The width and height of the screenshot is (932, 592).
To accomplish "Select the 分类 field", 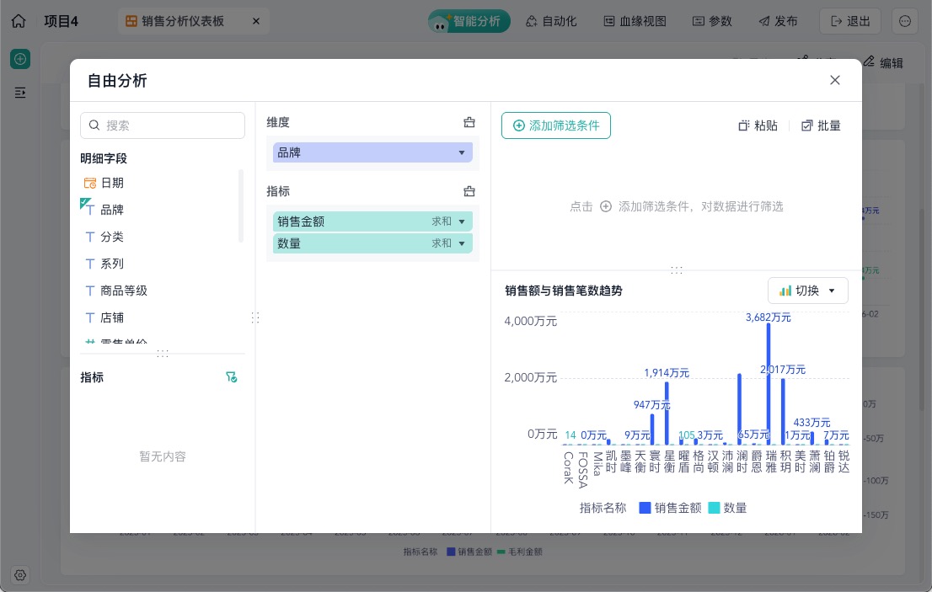I will coord(112,237).
